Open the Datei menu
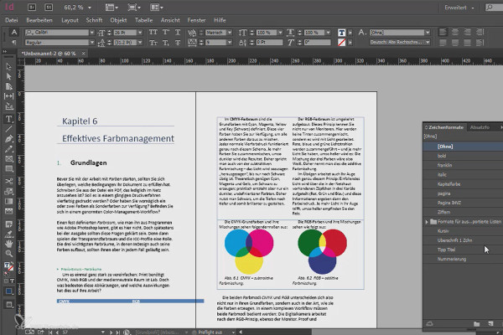The image size is (503, 335). (x=12, y=20)
